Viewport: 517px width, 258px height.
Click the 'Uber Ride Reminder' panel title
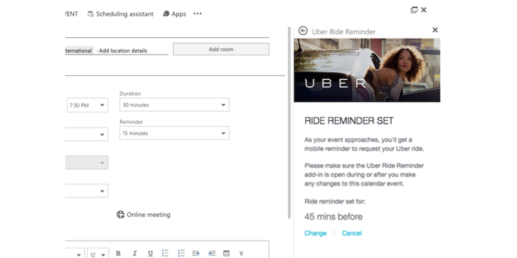click(343, 32)
